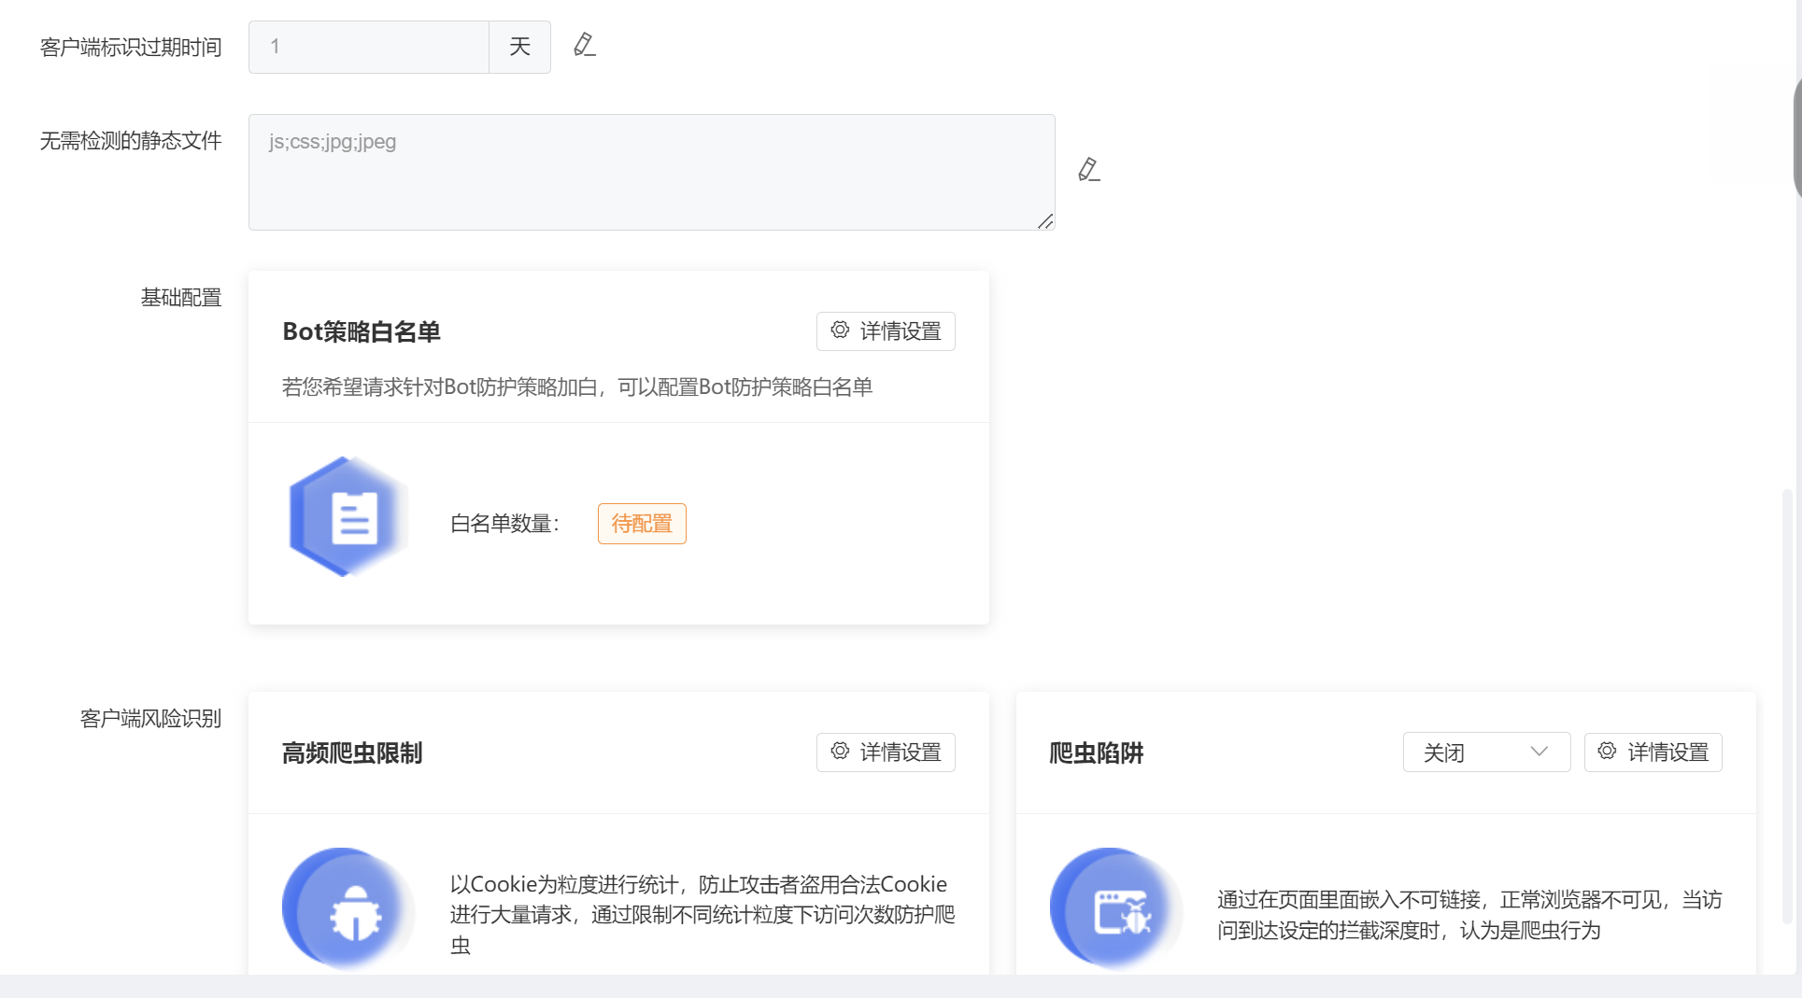Click into the 无需检测的静态文件 textarea
This screenshot has height=998, width=1802.
(651, 173)
